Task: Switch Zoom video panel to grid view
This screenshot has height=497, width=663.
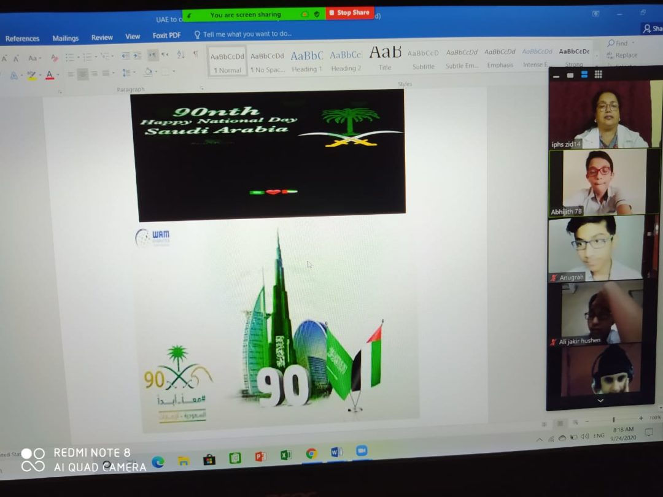Action: [599, 74]
